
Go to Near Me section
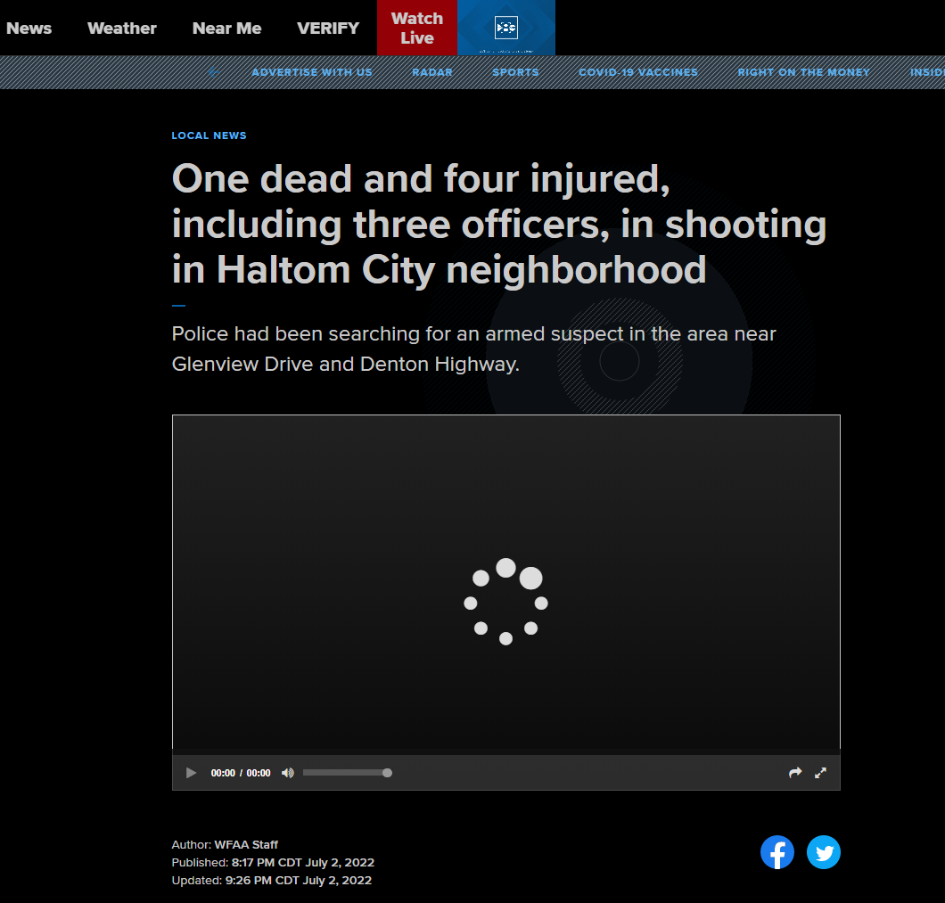click(226, 29)
